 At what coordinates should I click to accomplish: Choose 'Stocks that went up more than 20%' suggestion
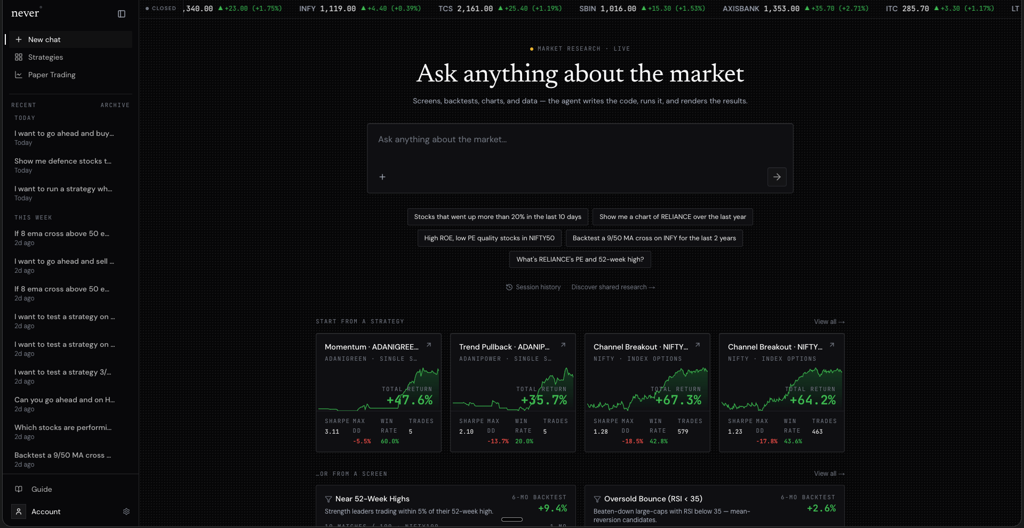click(x=498, y=217)
